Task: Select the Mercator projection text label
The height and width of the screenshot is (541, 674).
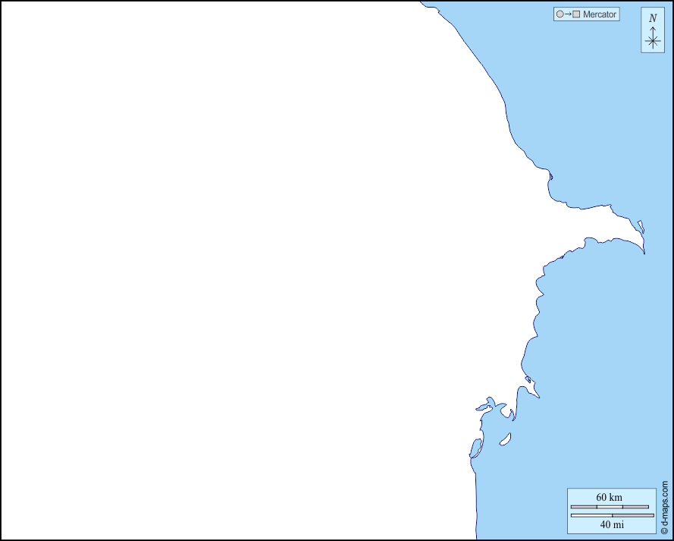Action: (x=600, y=14)
